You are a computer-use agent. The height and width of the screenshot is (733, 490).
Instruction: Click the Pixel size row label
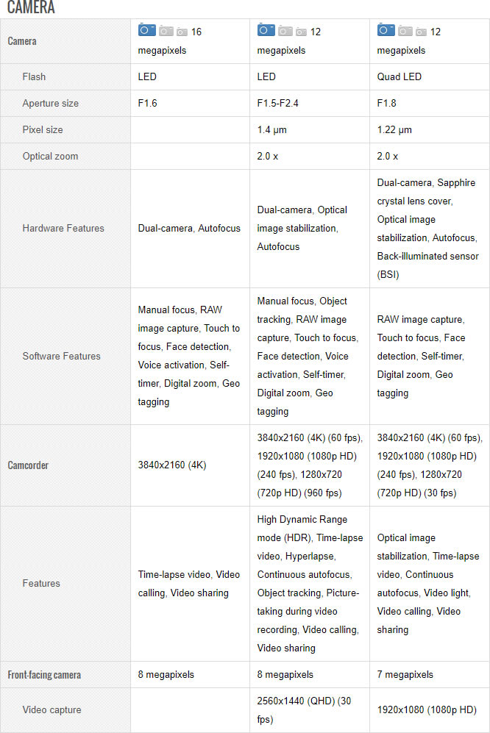[x=43, y=129]
